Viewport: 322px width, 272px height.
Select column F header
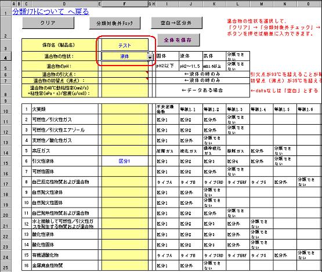(125, 4)
